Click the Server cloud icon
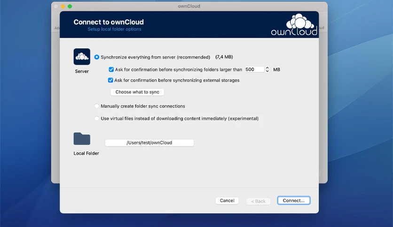Viewport: 393px width, 227px height. 82,57
